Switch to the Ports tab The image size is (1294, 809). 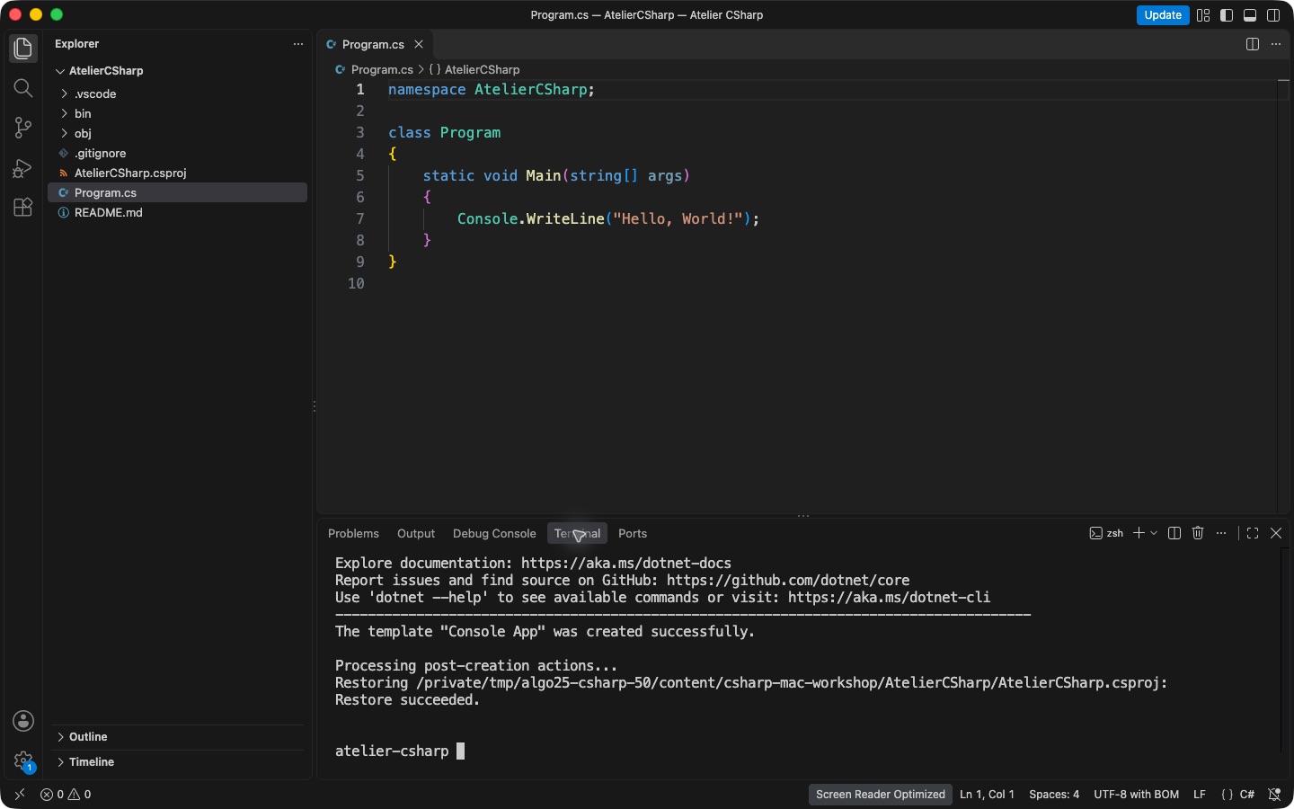[x=633, y=533]
